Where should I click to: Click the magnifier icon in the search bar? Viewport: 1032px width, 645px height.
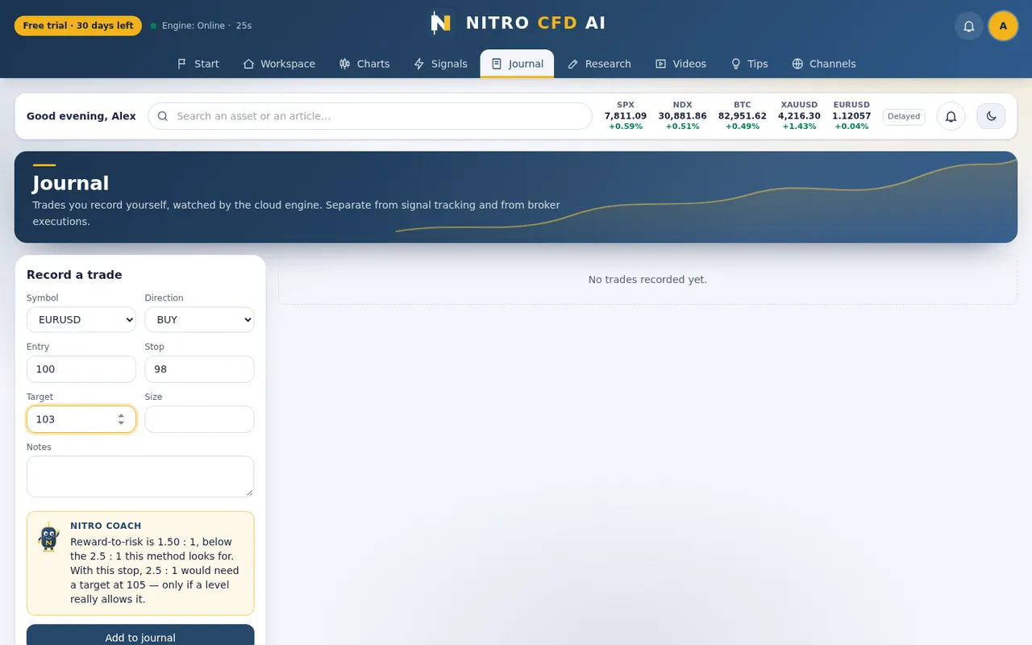pyautogui.click(x=163, y=116)
